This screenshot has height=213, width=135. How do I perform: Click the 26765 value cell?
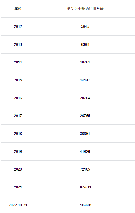click(x=85, y=116)
